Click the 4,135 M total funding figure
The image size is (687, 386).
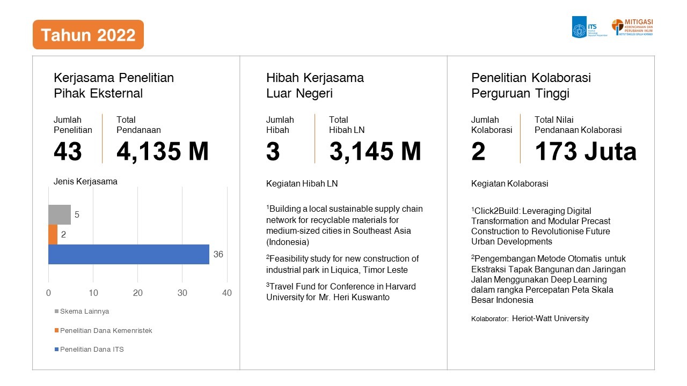pos(162,152)
